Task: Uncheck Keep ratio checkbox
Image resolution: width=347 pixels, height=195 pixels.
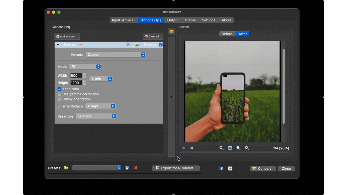Action: [x=59, y=89]
